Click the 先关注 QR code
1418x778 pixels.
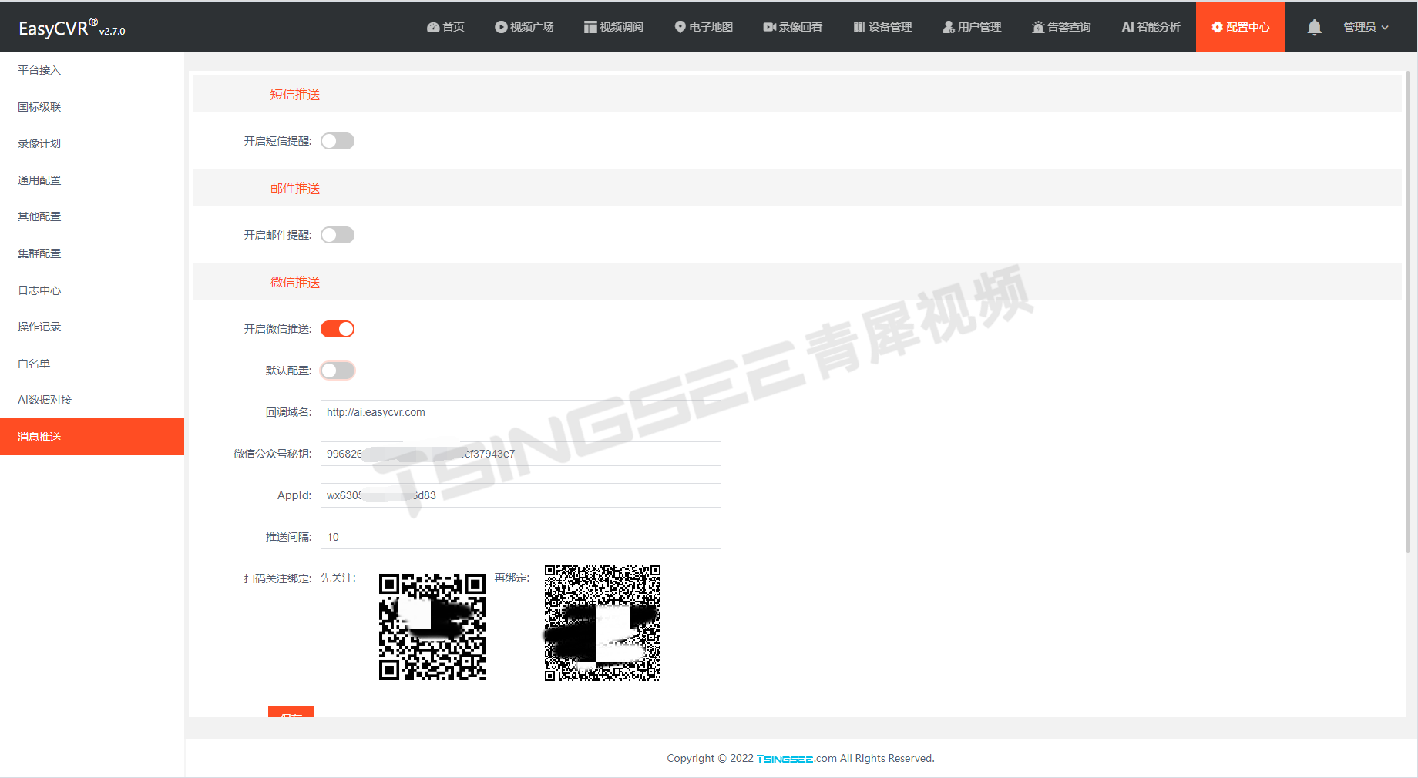(x=432, y=627)
